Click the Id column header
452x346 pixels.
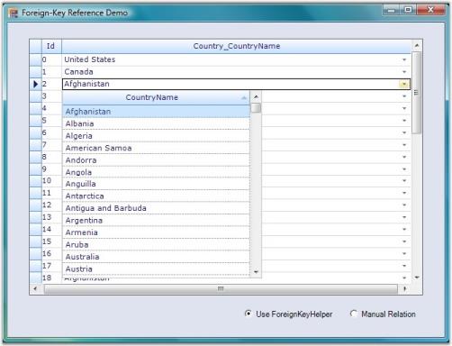coord(51,46)
